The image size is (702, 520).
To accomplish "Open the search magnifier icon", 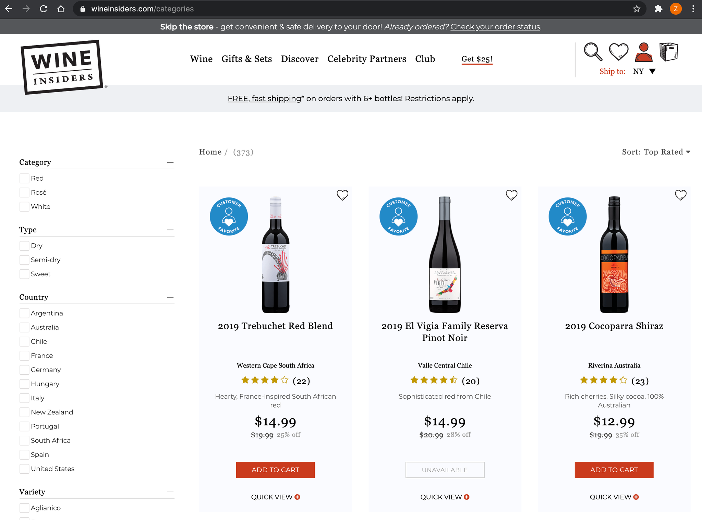I will (x=593, y=52).
